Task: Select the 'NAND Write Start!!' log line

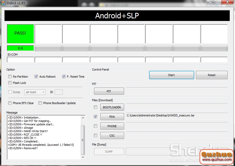Action: (28, 131)
